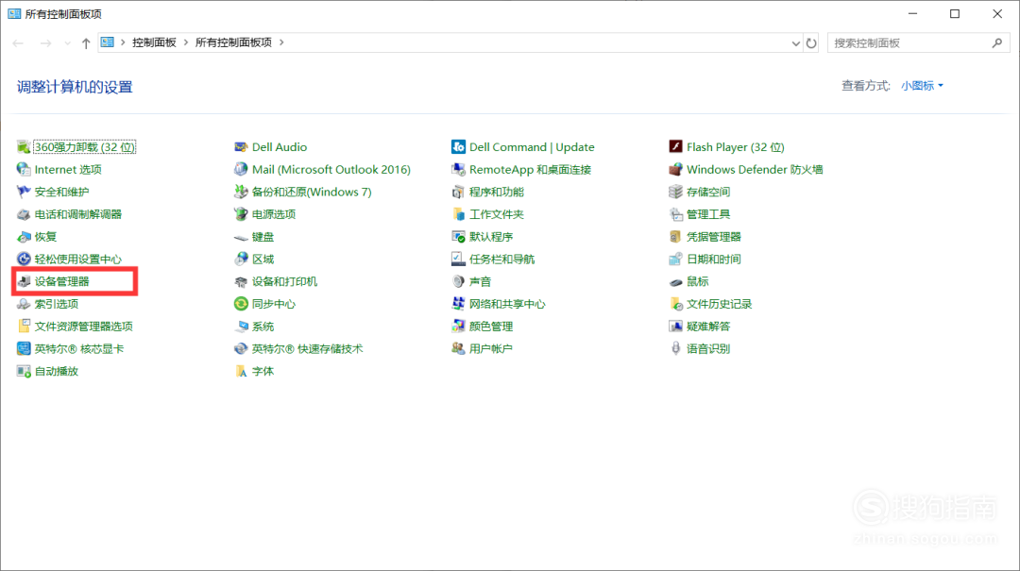This screenshot has width=1020, height=571.
Task: Open the 存储空间 link
Action: [708, 192]
